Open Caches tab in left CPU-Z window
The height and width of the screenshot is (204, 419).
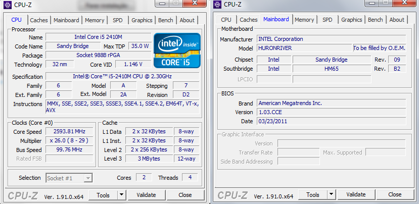click(39, 20)
